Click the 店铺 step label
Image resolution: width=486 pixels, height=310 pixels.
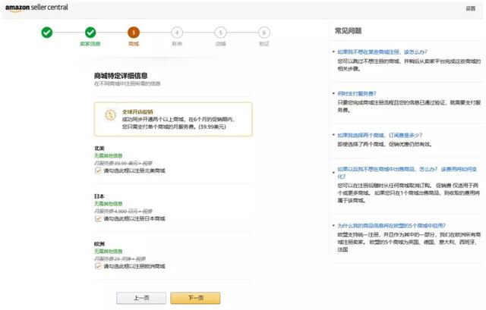[220, 44]
